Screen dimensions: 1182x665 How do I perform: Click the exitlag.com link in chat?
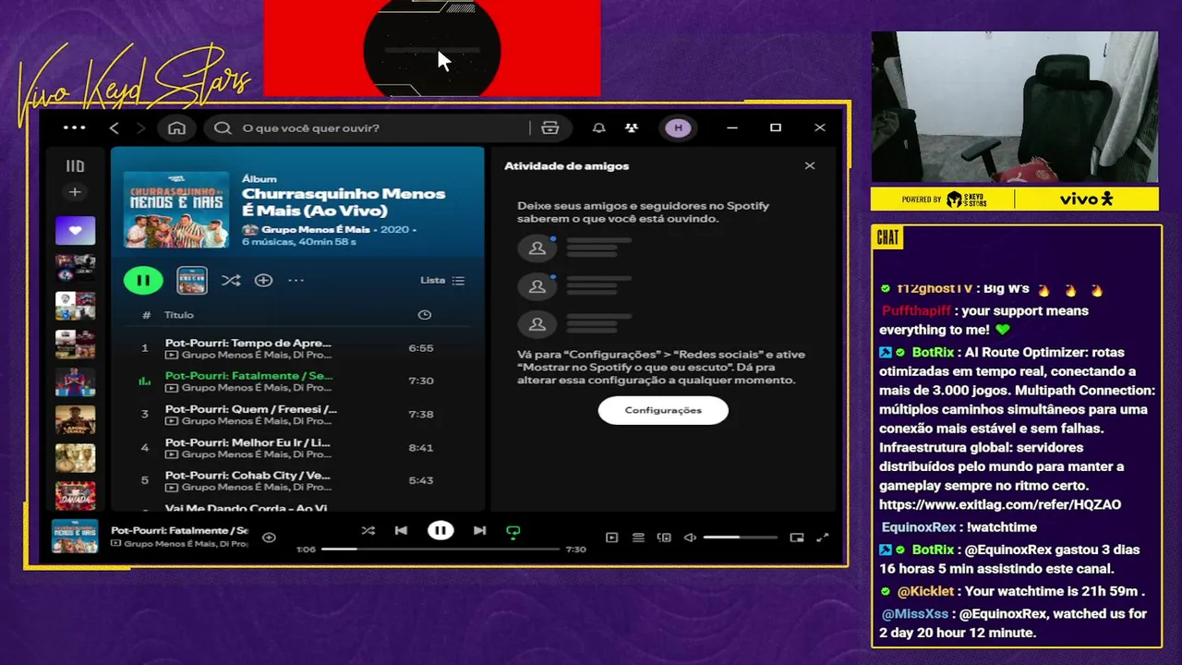click(1000, 505)
